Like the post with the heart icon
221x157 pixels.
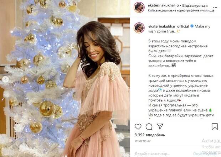coord(138,126)
